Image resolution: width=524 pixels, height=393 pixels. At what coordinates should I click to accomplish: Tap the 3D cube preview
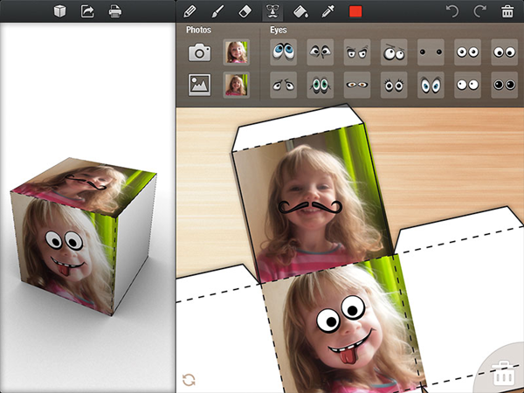click(x=84, y=237)
